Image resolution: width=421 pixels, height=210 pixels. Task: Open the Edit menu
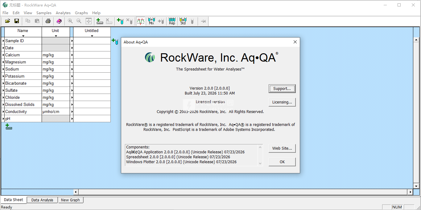(16, 13)
